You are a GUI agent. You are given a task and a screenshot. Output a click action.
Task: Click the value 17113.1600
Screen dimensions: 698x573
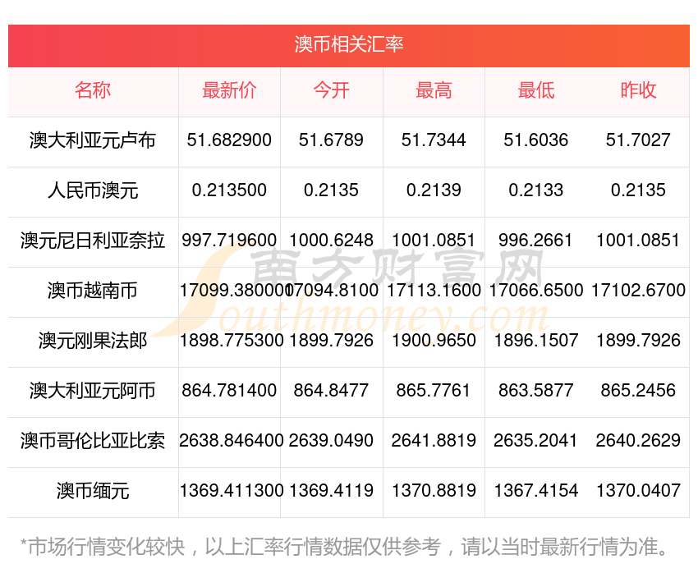(x=434, y=291)
